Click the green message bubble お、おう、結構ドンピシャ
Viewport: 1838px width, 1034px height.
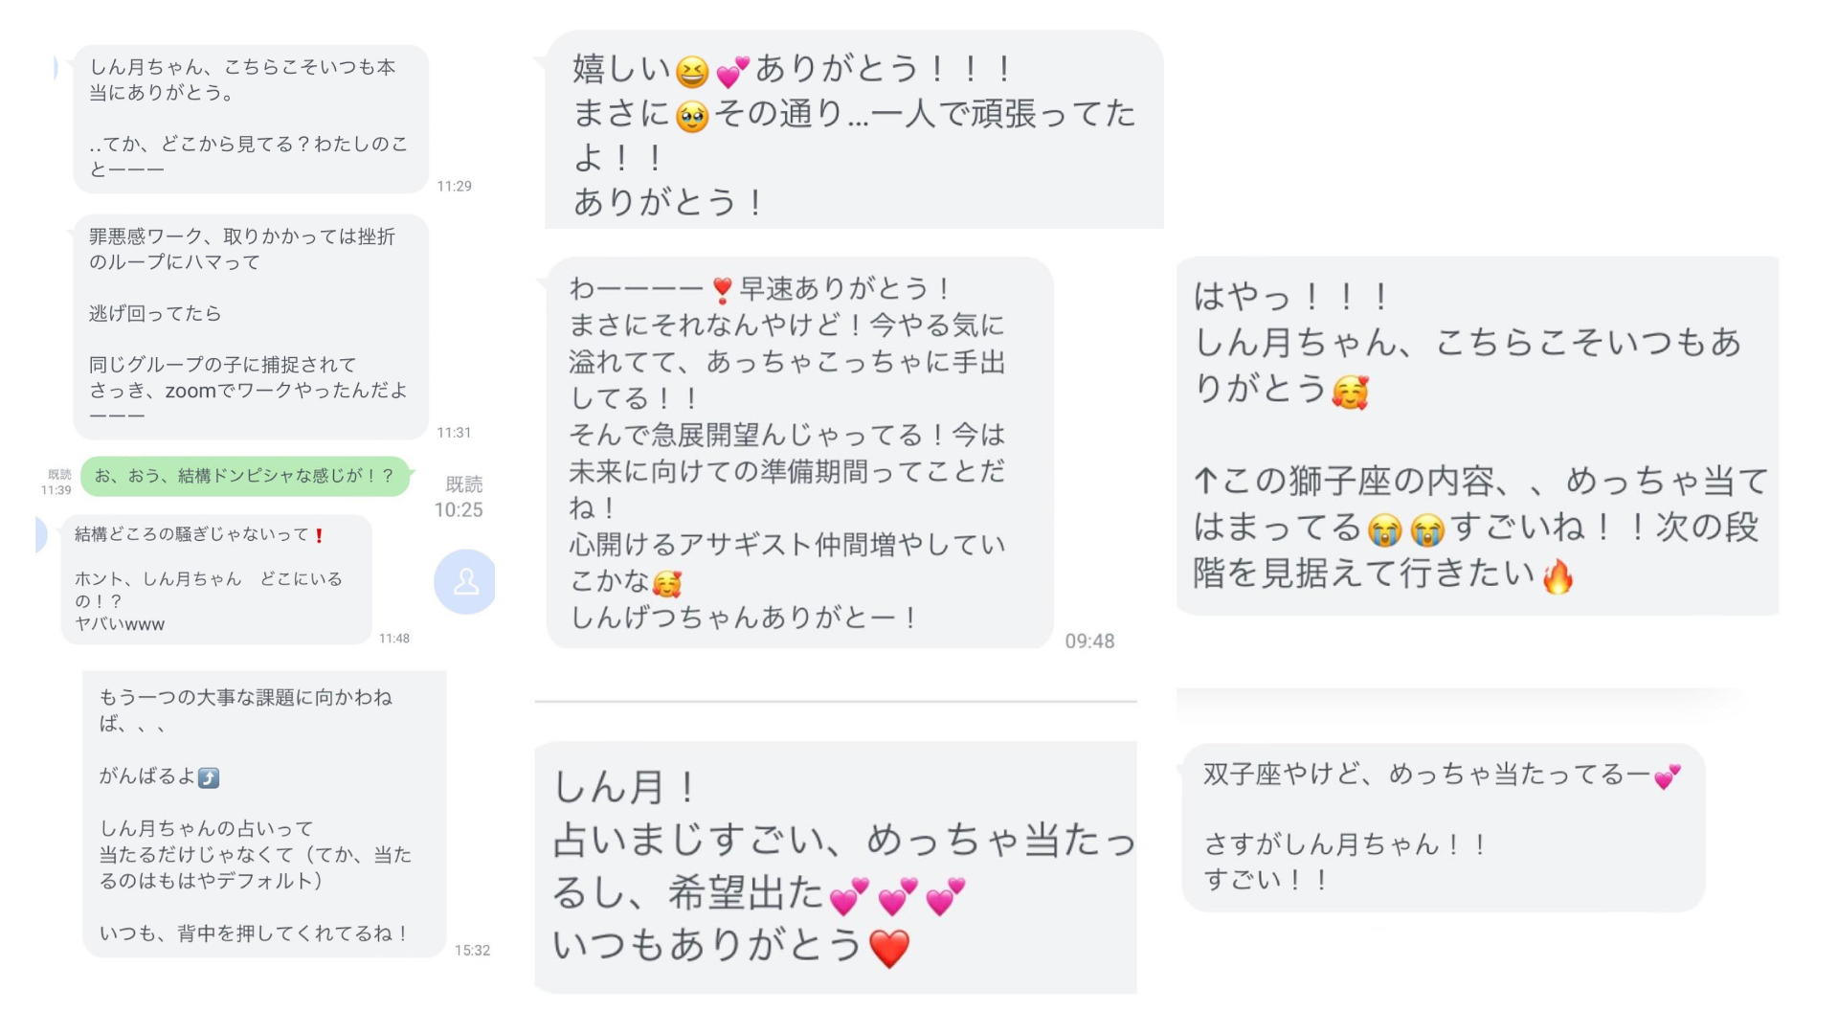[x=245, y=476]
